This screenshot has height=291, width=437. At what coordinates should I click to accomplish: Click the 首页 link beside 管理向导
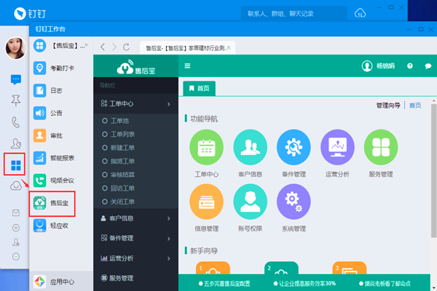(x=415, y=105)
